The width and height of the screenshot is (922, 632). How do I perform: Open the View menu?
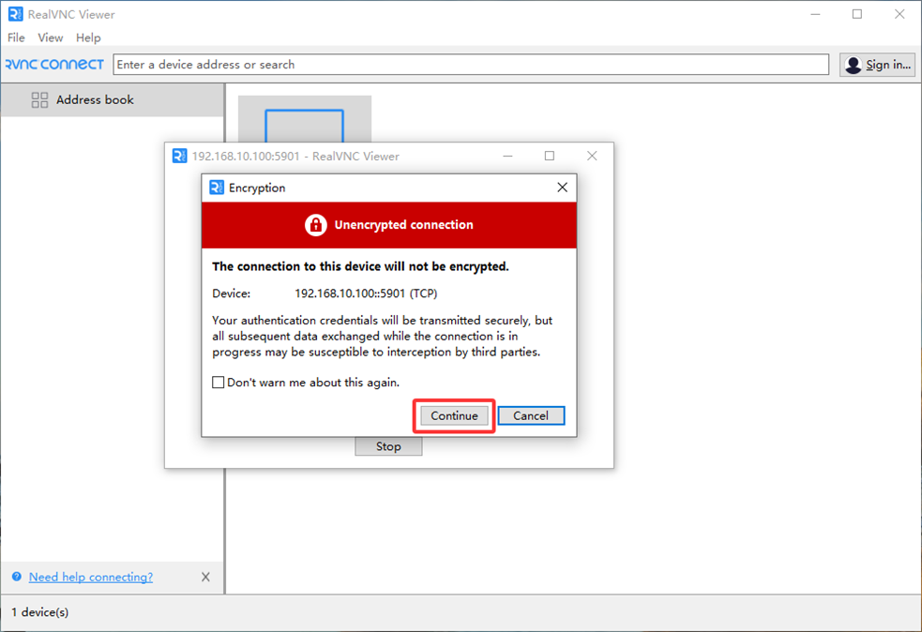coord(51,38)
